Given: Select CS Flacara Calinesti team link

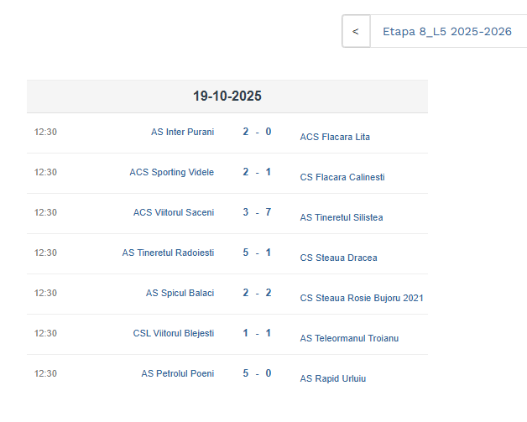Looking at the screenshot, I should point(342,177).
